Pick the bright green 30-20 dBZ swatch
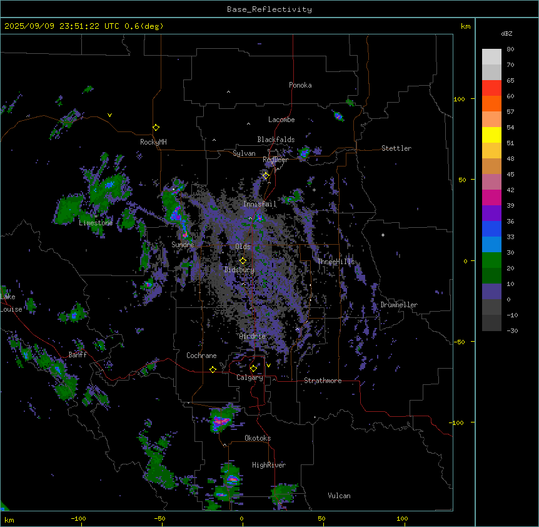 (x=491, y=260)
